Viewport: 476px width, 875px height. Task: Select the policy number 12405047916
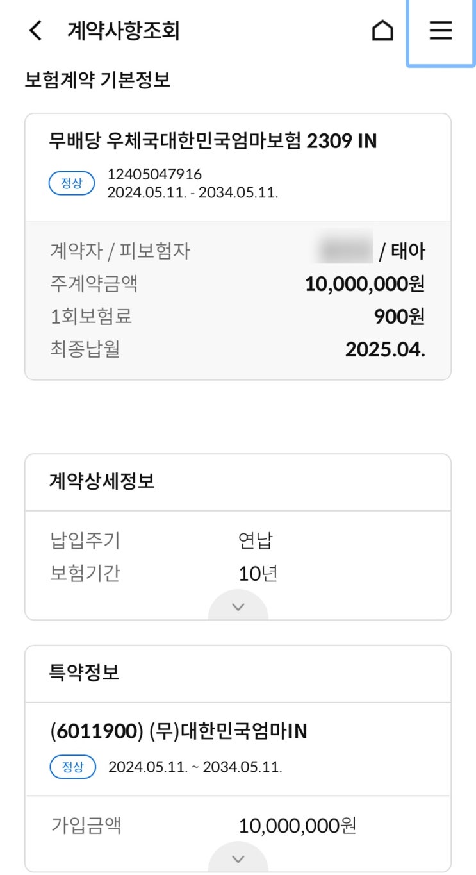point(154,174)
